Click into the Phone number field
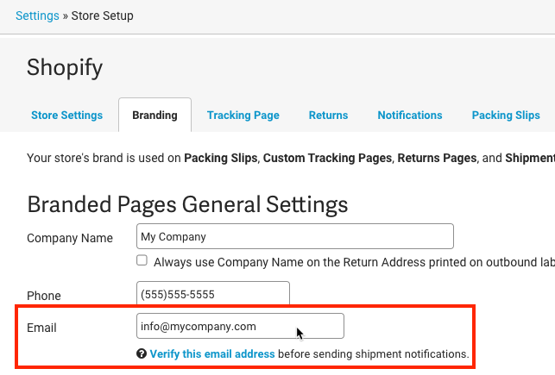Viewport: 555px width, 375px height. click(213, 293)
